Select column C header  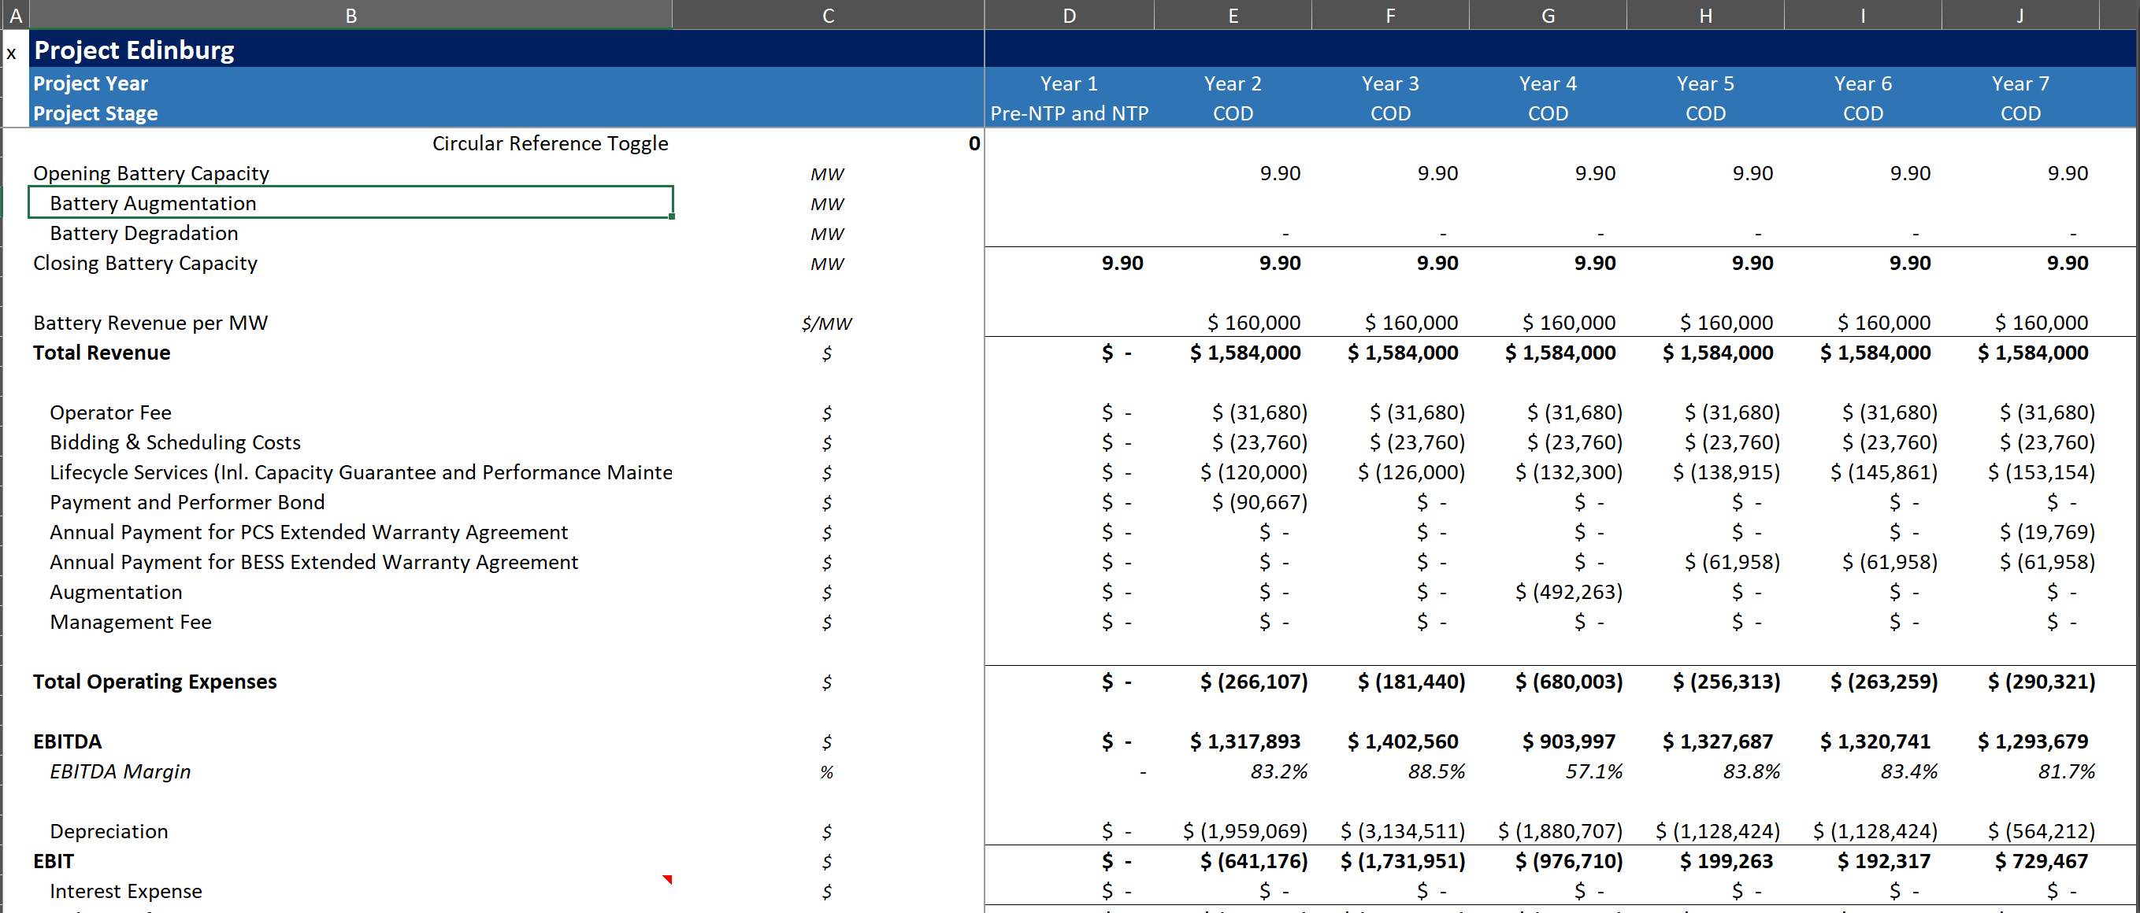[x=828, y=15]
